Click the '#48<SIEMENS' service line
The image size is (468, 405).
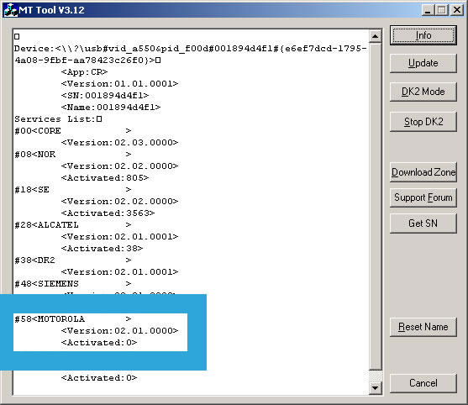(x=73, y=283)
